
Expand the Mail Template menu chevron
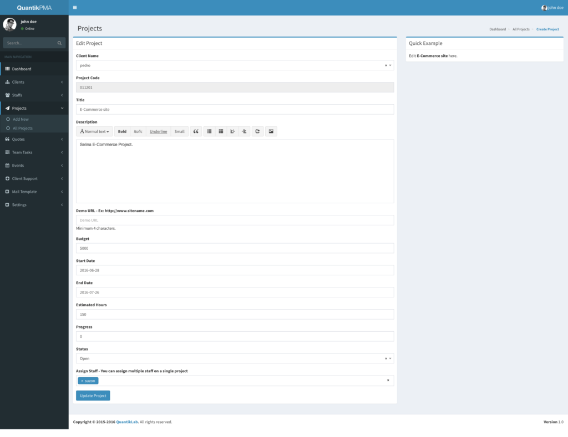(62, 192)
